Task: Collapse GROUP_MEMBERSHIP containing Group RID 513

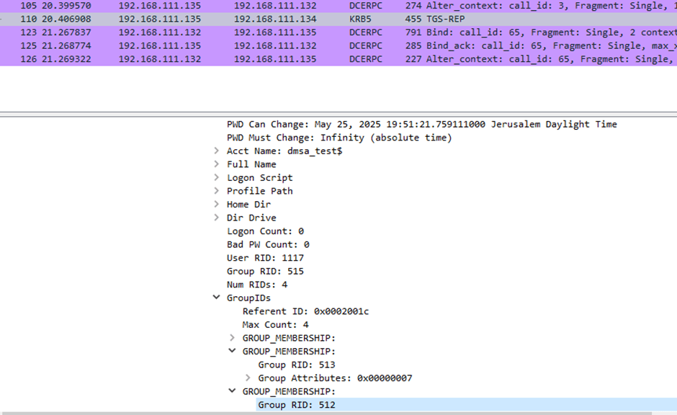Action: click(232, 352)
